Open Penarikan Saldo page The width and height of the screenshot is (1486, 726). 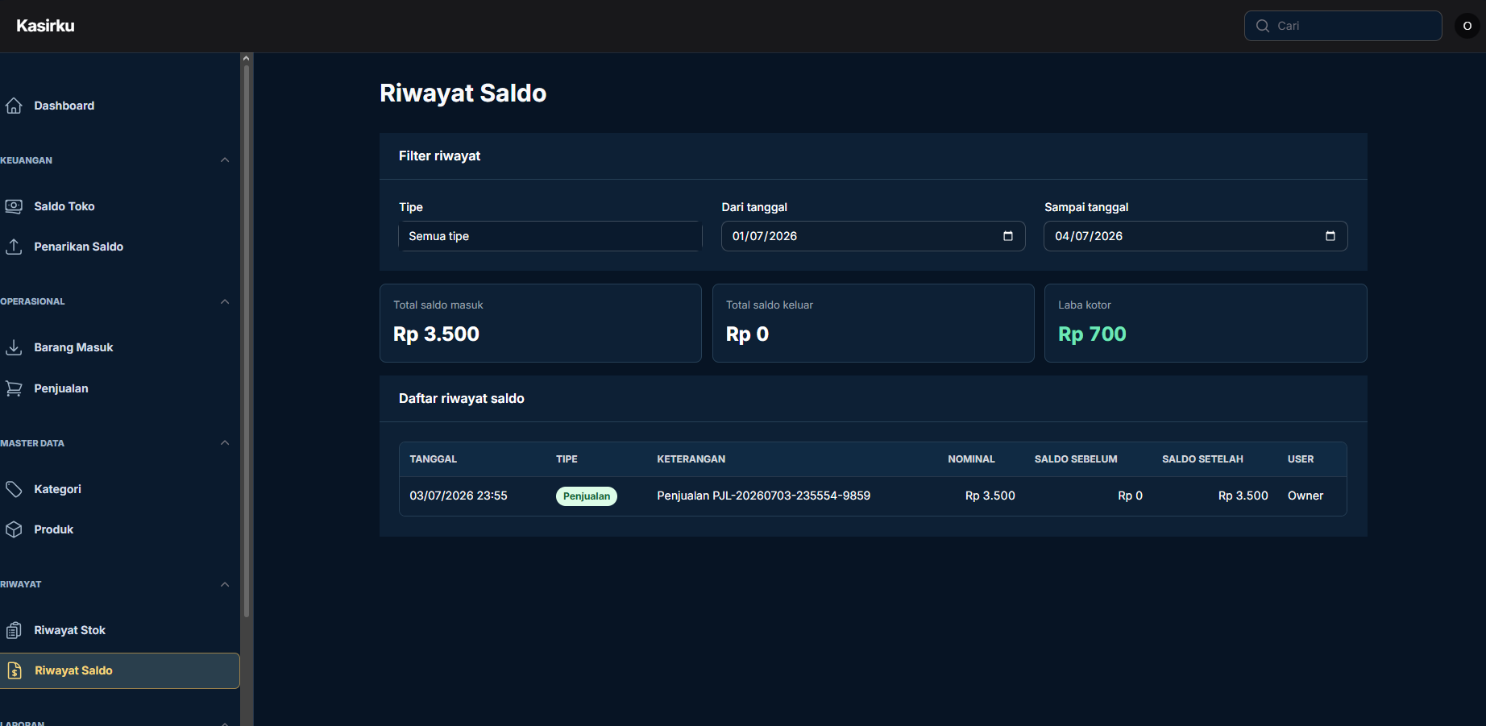pos(119,247)
